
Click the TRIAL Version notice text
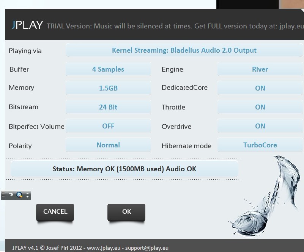(x=175, y=26)
